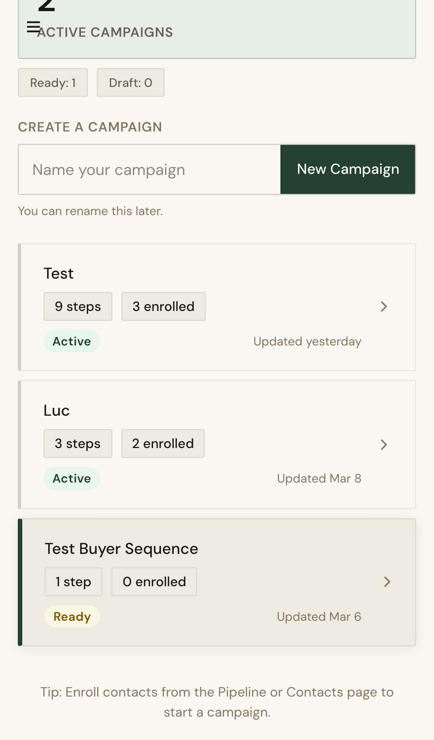Open the Luc campaign via its chevron
The width and height of the screenshot is (434, 740).
384,444
